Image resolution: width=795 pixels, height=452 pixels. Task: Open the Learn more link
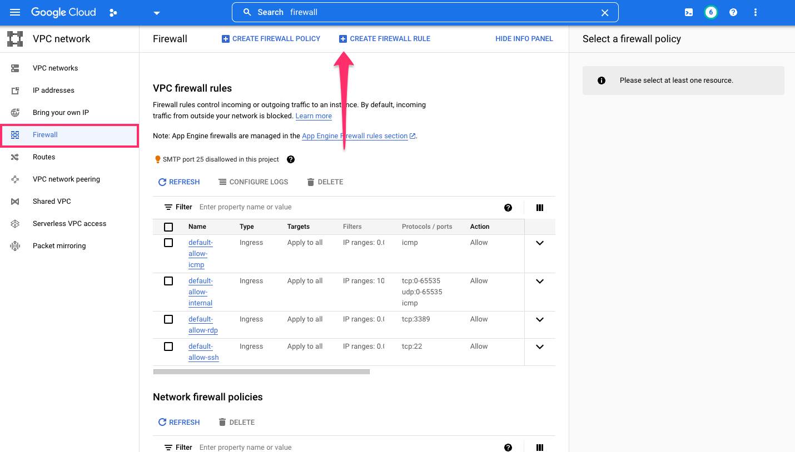tap(313, 115)
